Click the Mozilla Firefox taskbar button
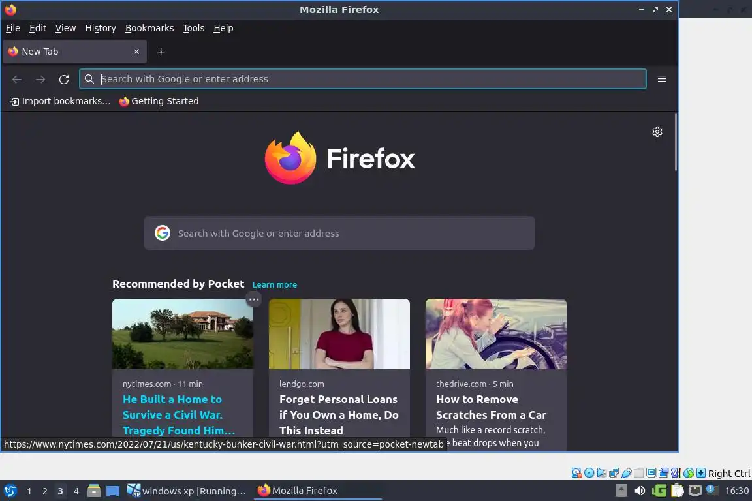 [317, 491]
